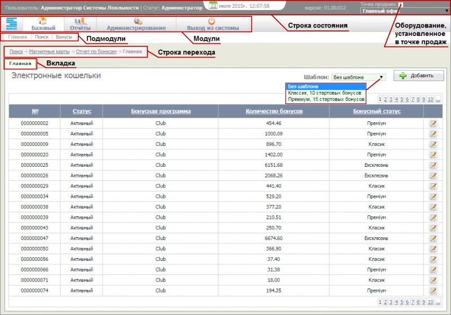The image size is (451, 315).
Task: Edit wallet row 0000000002
Action: 434,123
